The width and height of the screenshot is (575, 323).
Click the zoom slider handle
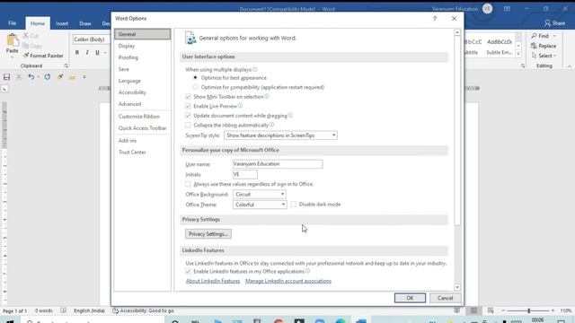point(529,310)
